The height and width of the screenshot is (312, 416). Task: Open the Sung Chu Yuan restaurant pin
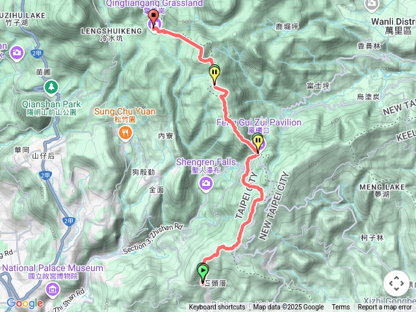pyautogui.click(x=125, y=133)
